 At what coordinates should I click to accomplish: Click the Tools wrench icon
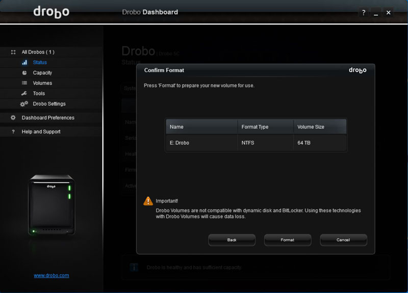(24, 94)
